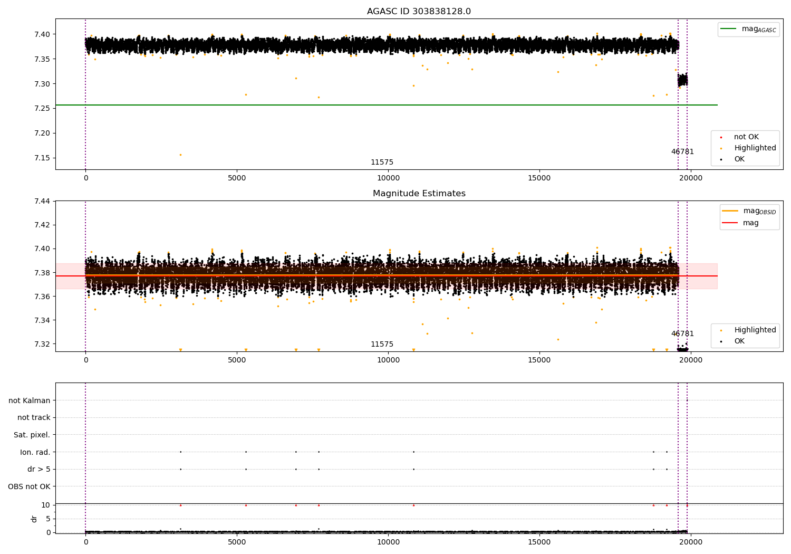
Task: Select the 'AGASC ID 303838128.0' plot title
Action: click(x=419, y=12)
